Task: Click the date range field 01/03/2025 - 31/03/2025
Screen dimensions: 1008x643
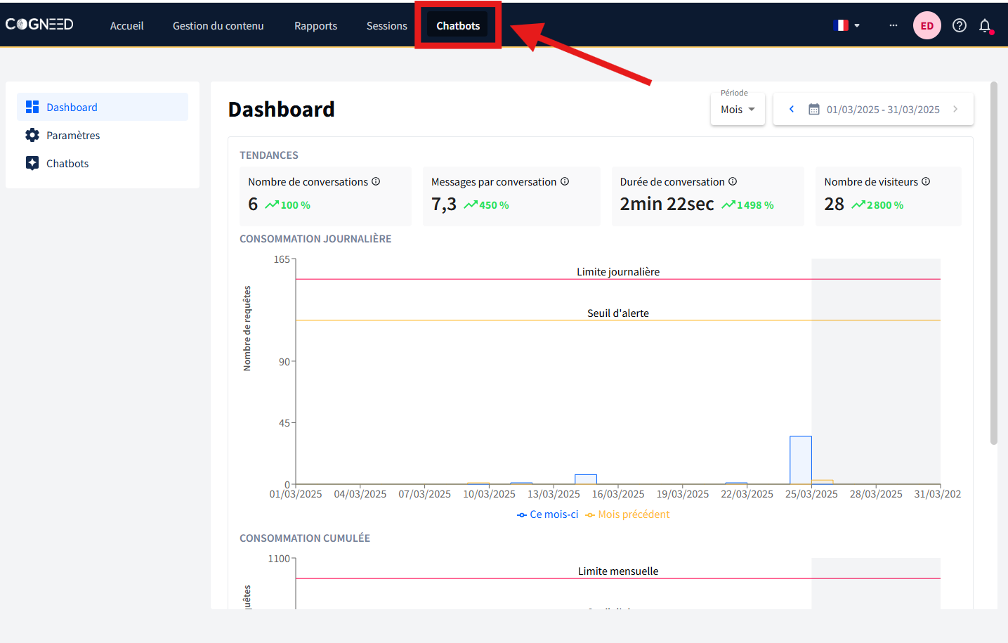Action: [882, 110]
